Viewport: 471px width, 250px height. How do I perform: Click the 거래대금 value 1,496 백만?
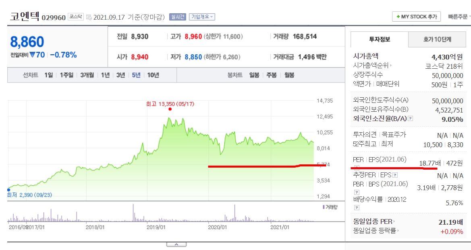click(312, 57)
